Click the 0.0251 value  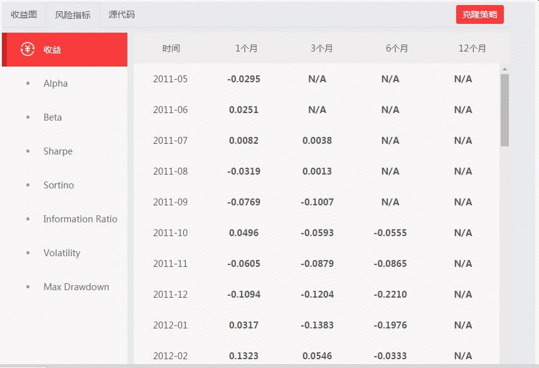(x=243, y=110)
